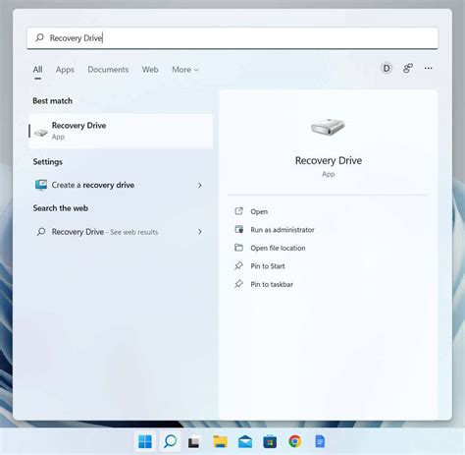Open Recovery Drive web results
The height and width of the screenshot is (455, 465).
[120, 232]
